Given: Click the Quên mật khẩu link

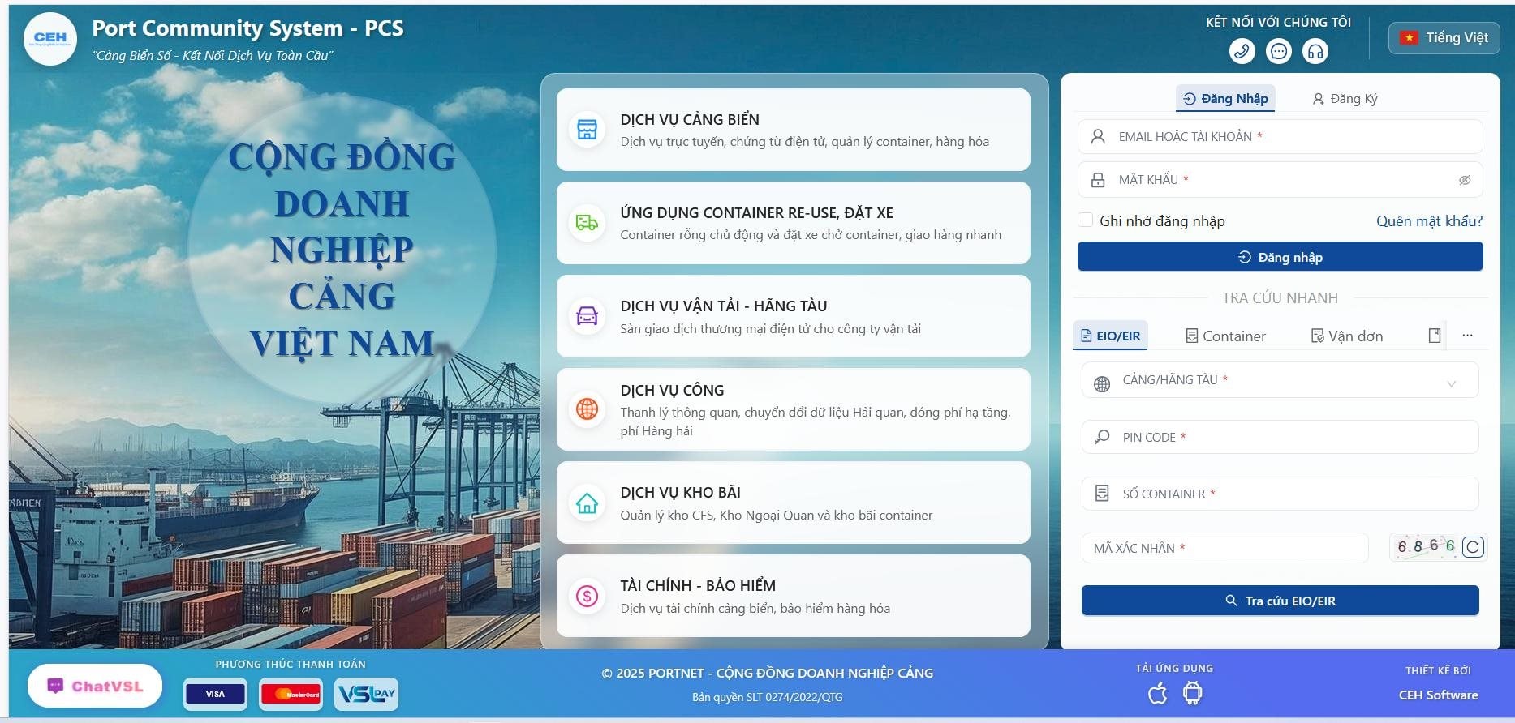Looking at the screenshot, I should point(1429,220).
